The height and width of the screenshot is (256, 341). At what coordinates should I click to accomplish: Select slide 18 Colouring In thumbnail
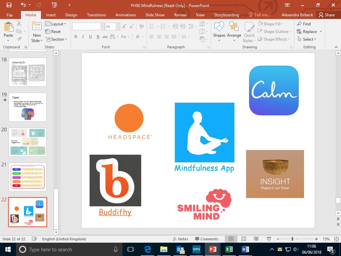pyautogui.click(x=28, y=72)
